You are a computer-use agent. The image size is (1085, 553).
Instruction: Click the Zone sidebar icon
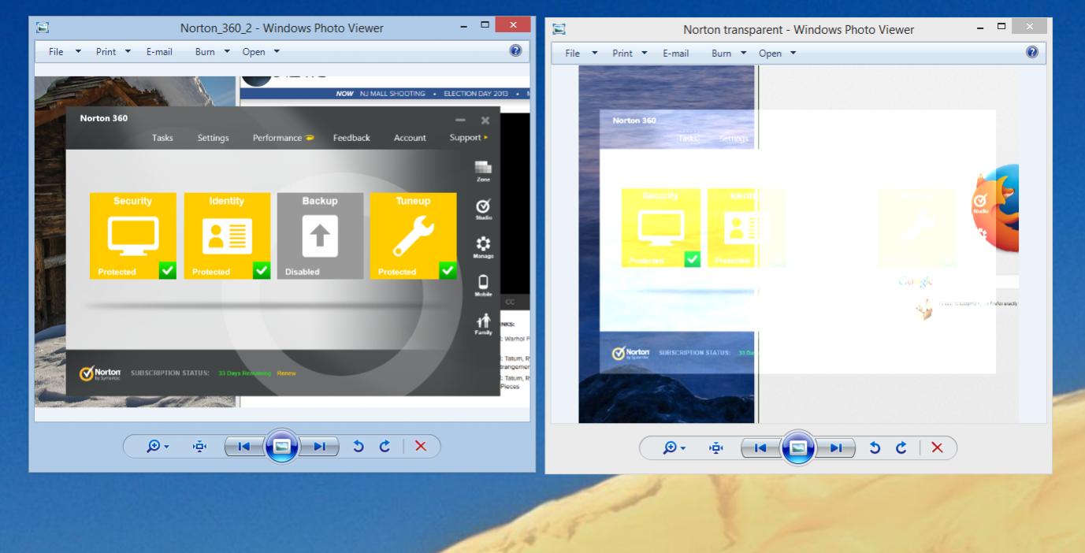click(x=483, y=171)
